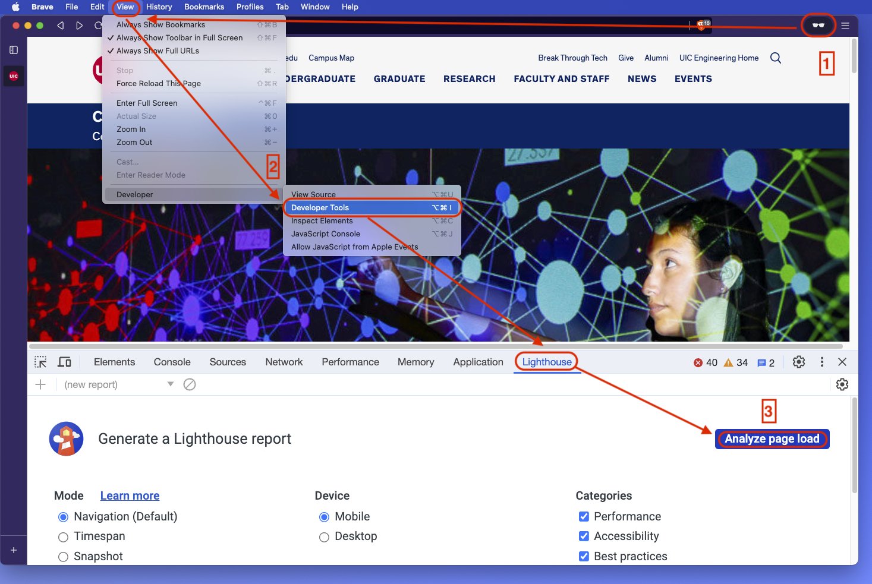Switch to the Network tab
The height and width of the screenshot is (584, 872).
point(284,362)
